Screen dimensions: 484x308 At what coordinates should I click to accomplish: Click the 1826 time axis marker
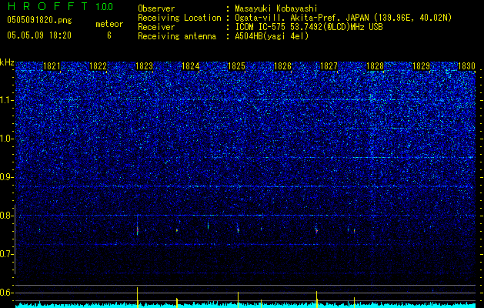click(x=282, y=66)
